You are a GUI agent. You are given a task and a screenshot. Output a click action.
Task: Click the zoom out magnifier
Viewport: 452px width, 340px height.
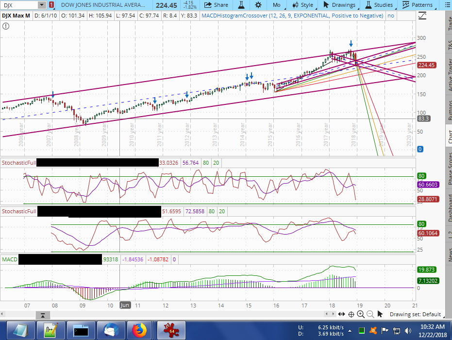(x=370, y=314)
